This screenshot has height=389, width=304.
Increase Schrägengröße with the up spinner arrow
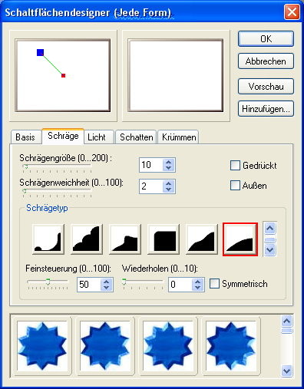pyautogui.click(x=168, y=162)
